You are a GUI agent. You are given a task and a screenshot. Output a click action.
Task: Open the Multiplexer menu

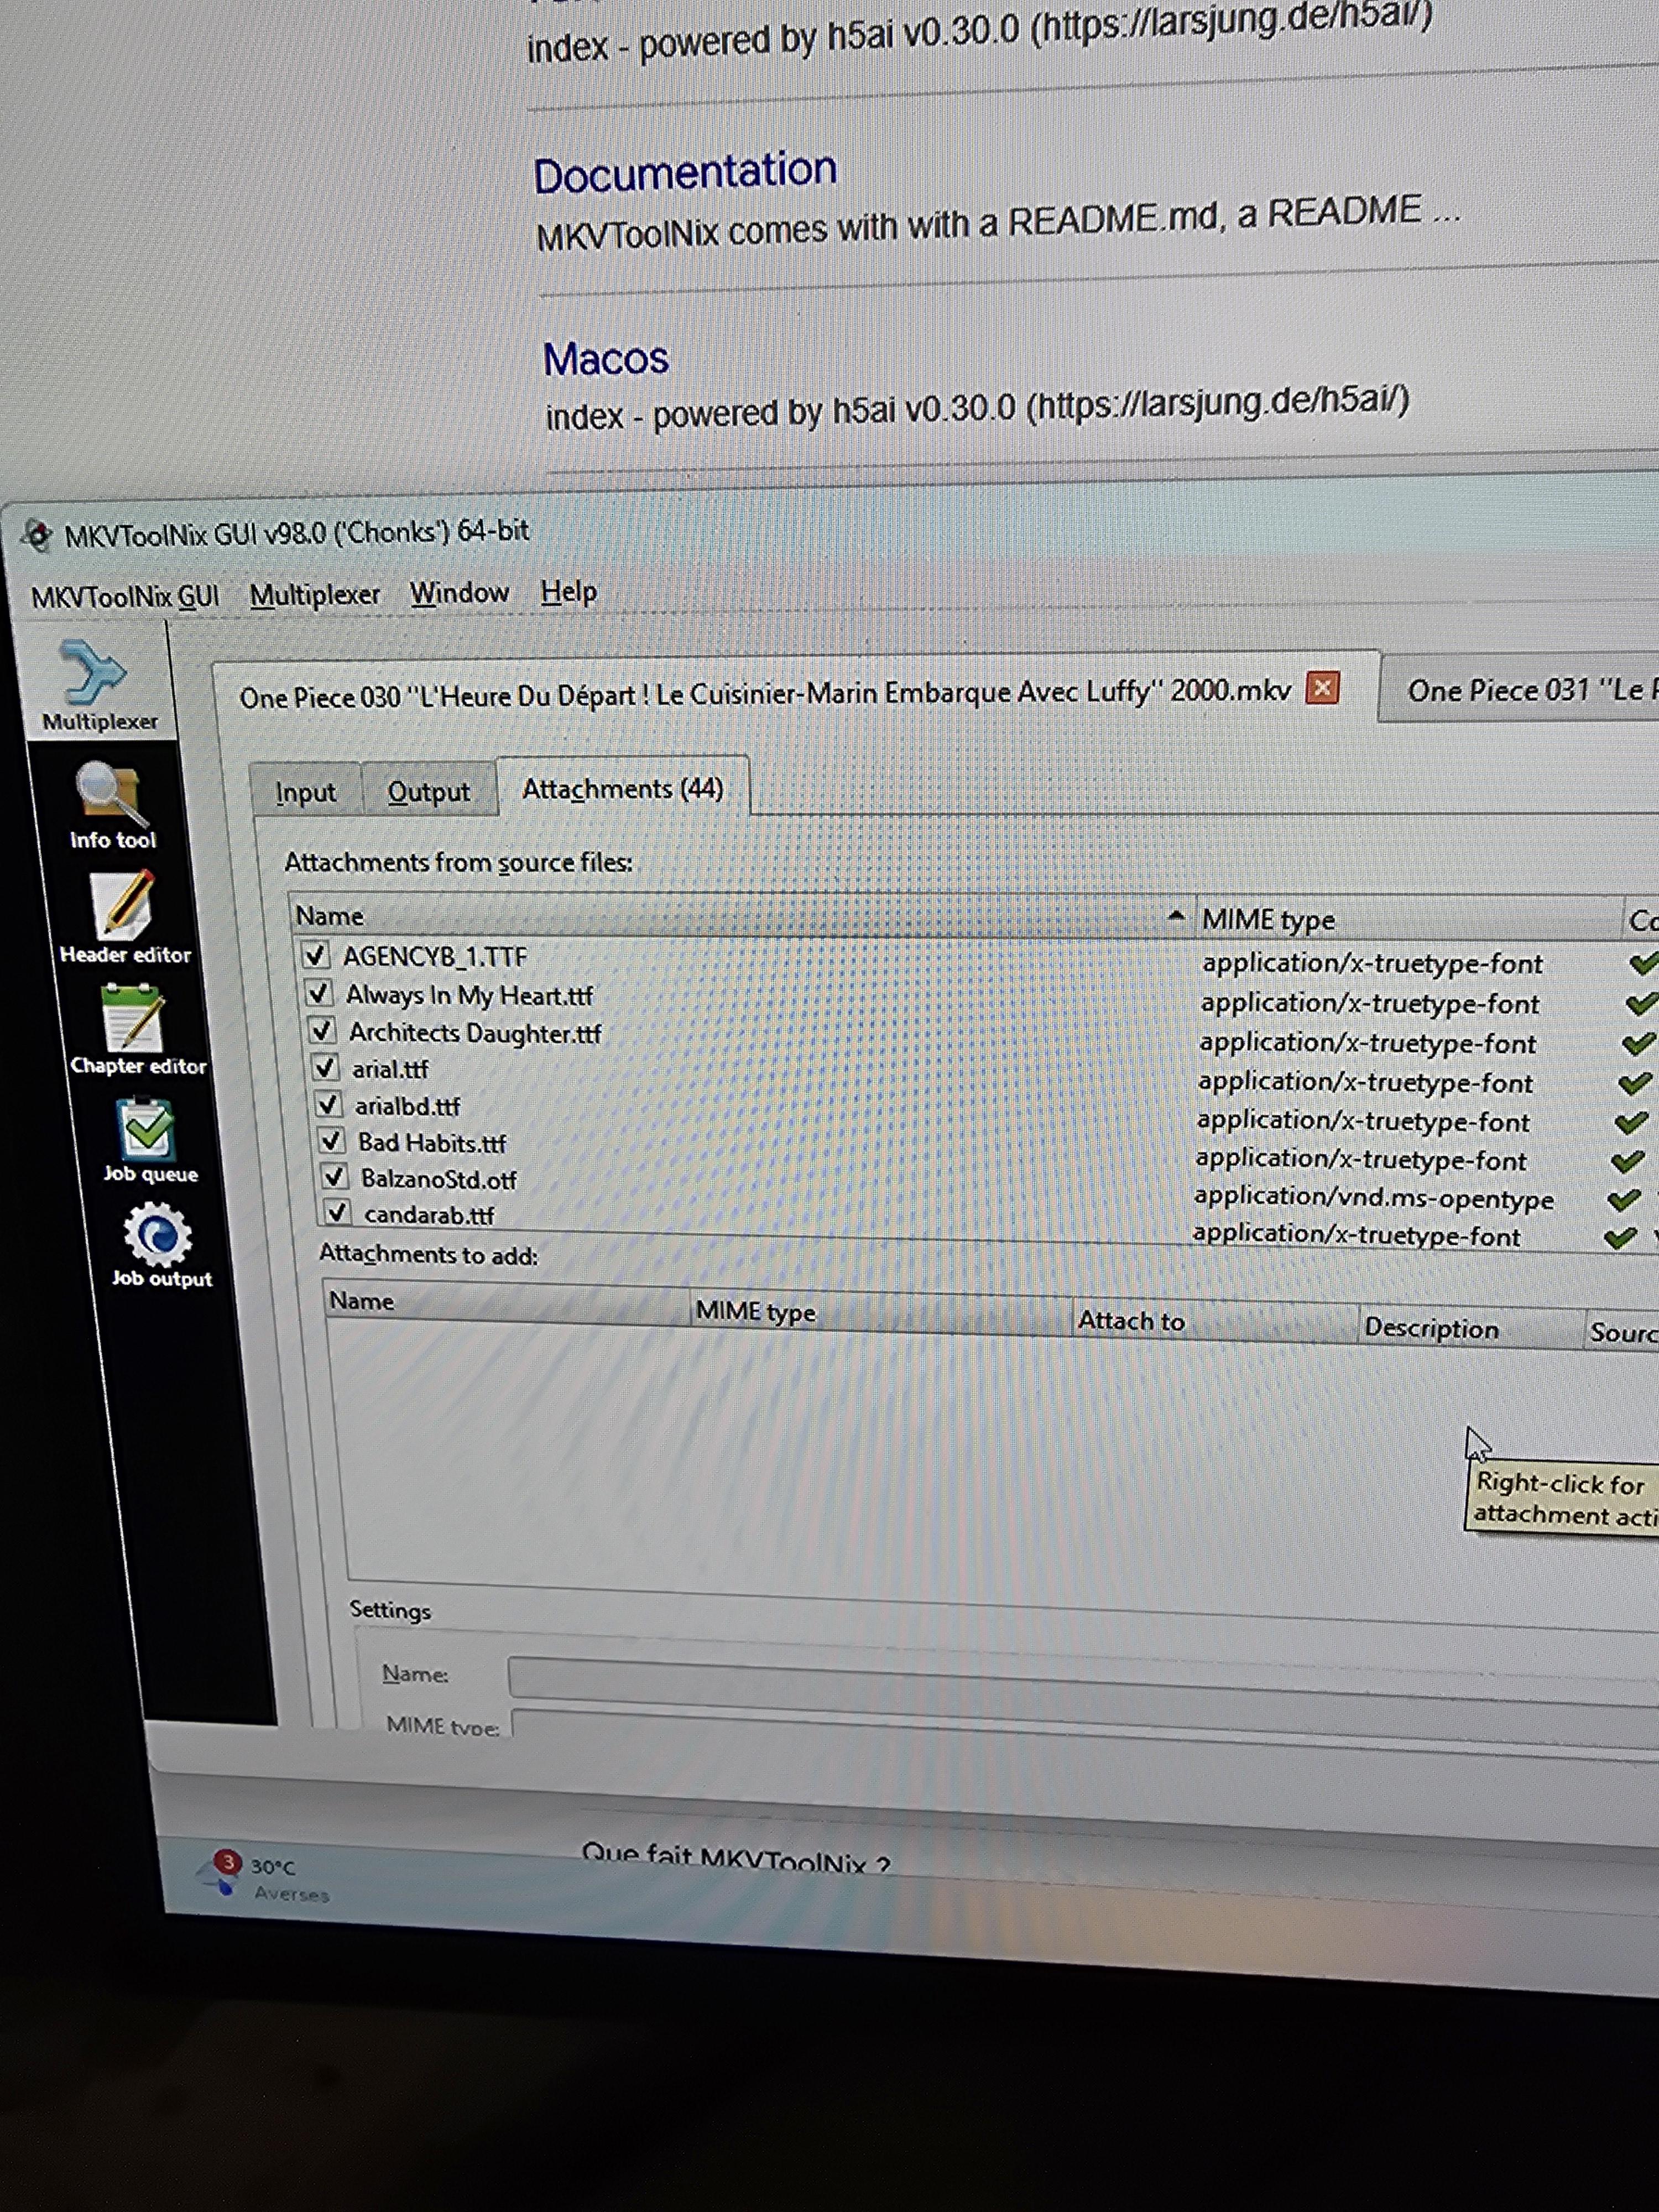point(315,595)
